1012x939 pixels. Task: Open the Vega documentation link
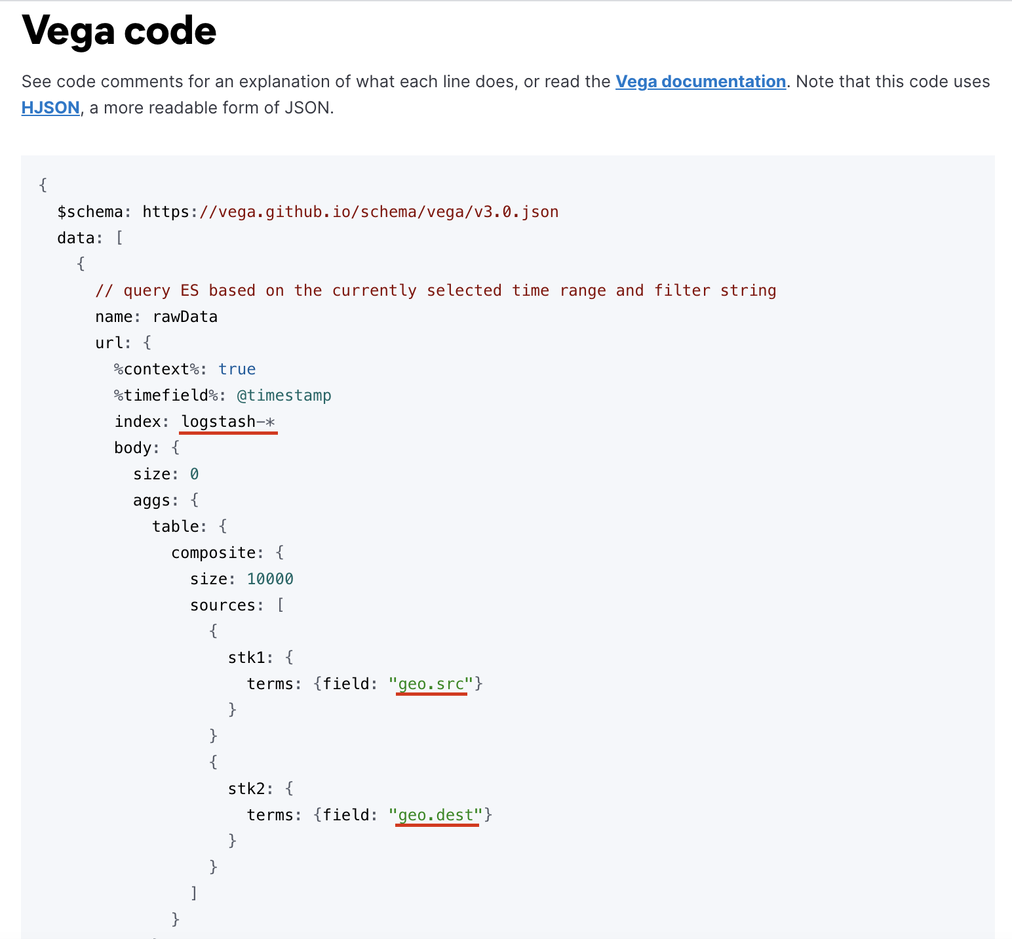pos(701,81)
